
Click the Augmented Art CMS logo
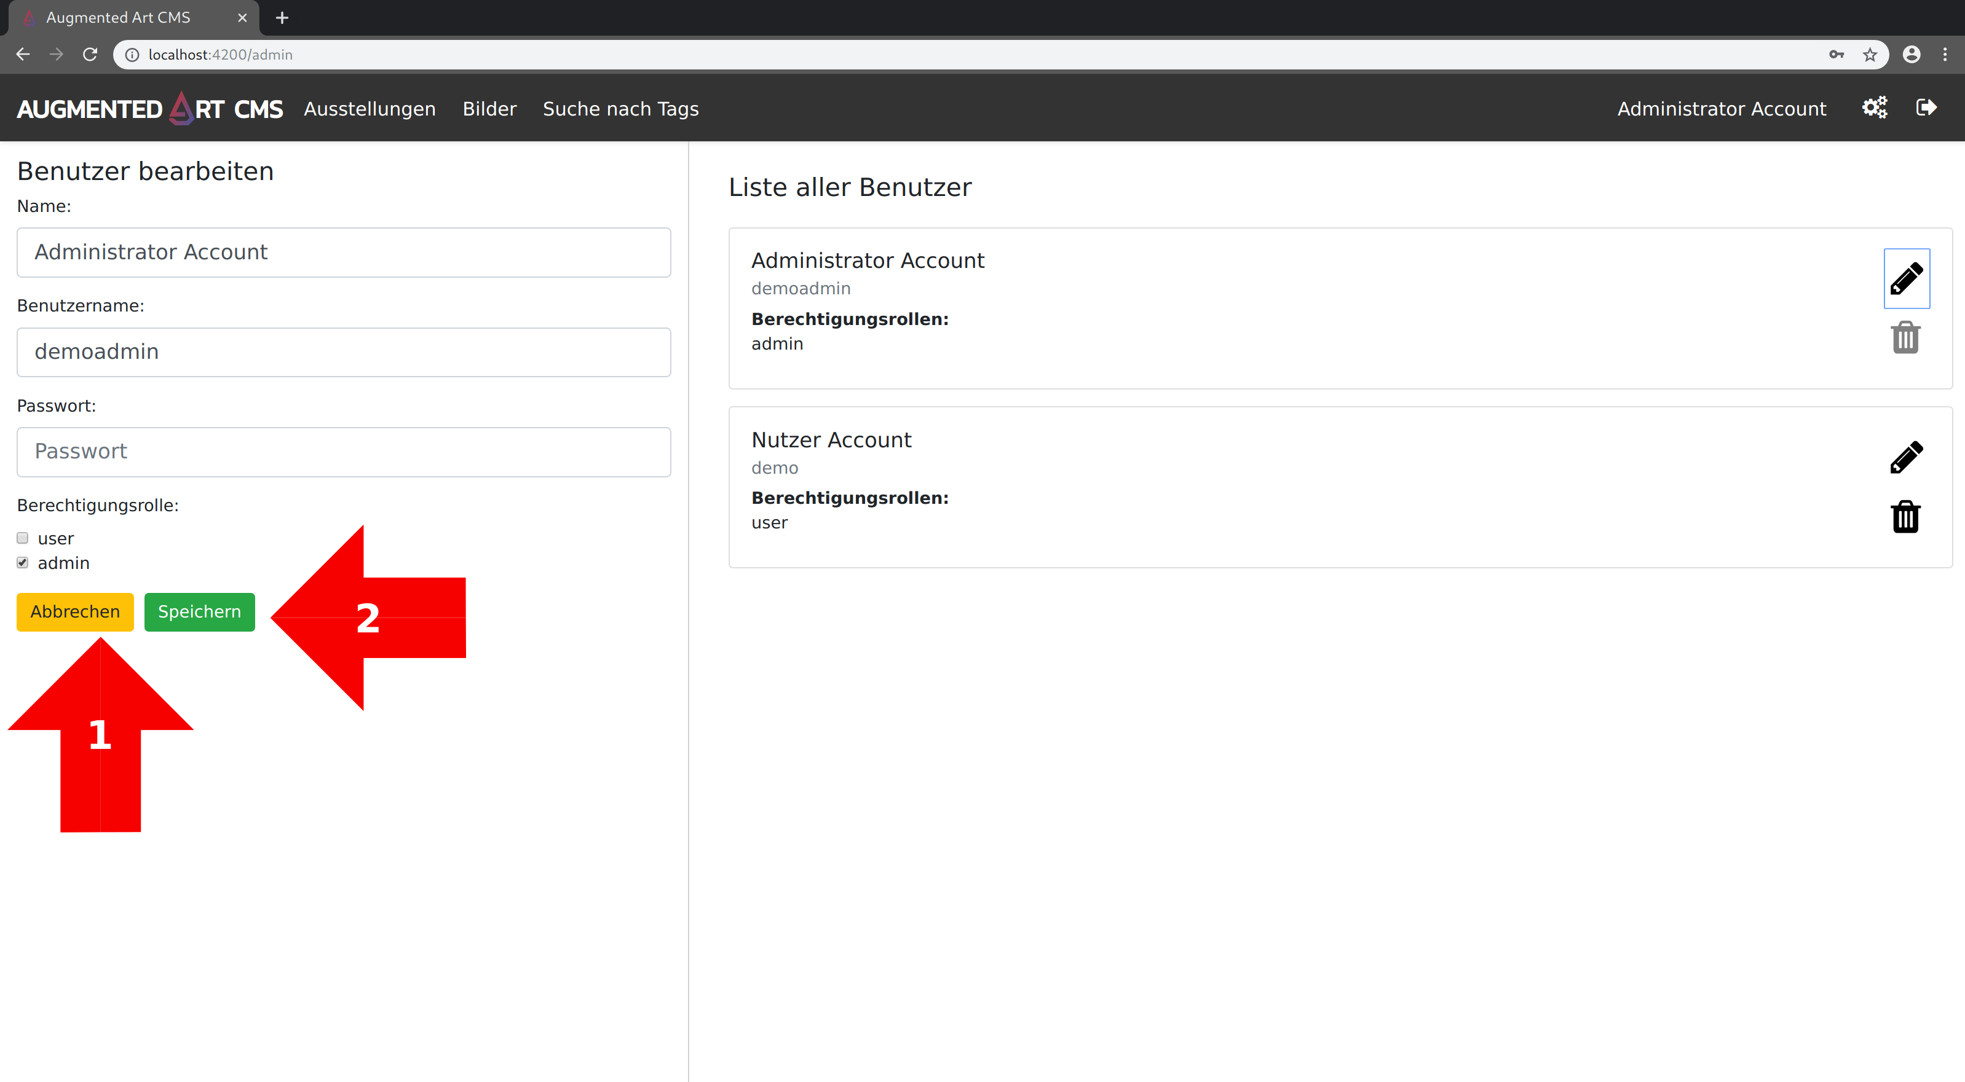(150, 108)
